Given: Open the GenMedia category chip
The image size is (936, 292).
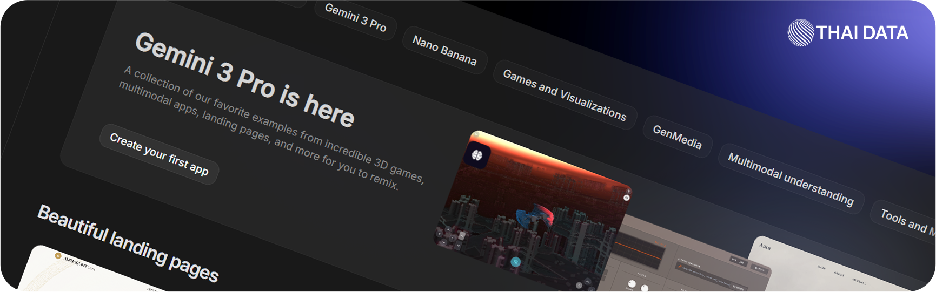Looking at the screenshot, I should [677, 137].
